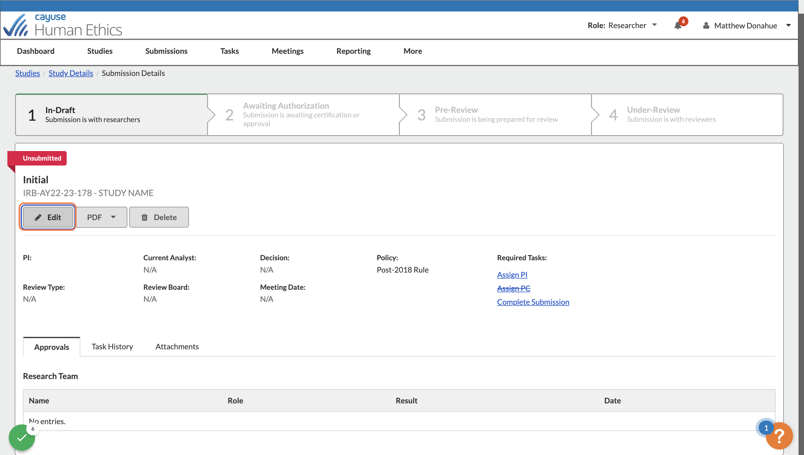
Task: Click the Cayuse Human Ethics logo
Action: 63,25
